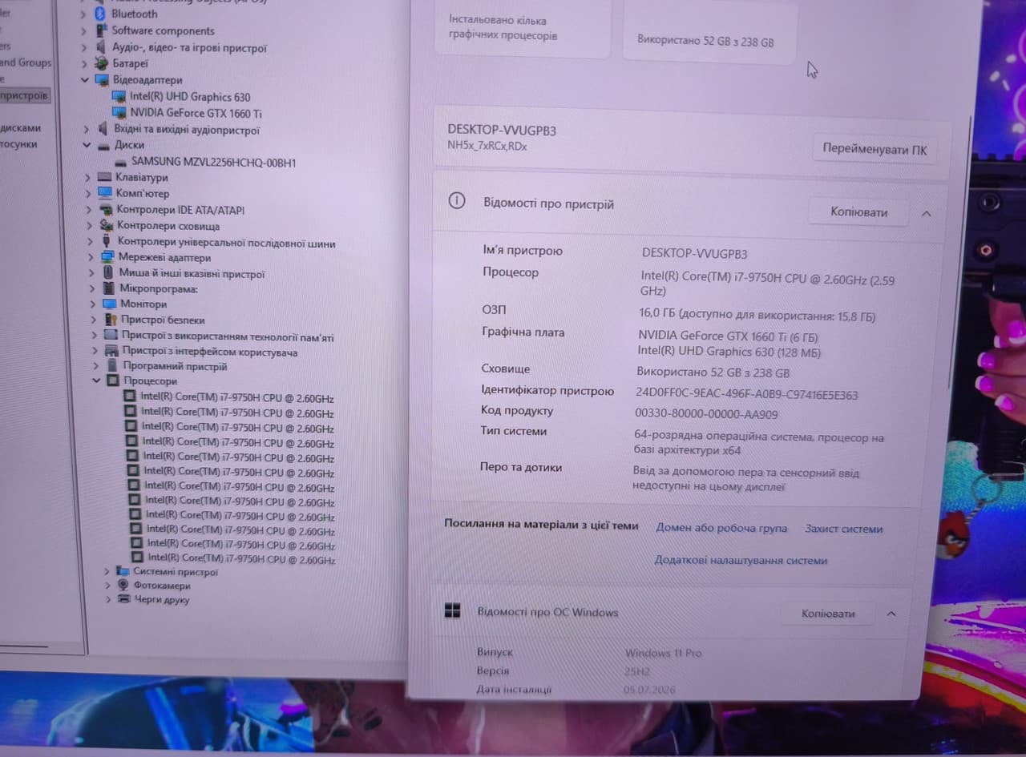This screenshot has width=1026, height=757.
Task: Select Пристрої з інтерфейсом користувача tree item
Action: [209, 352]
